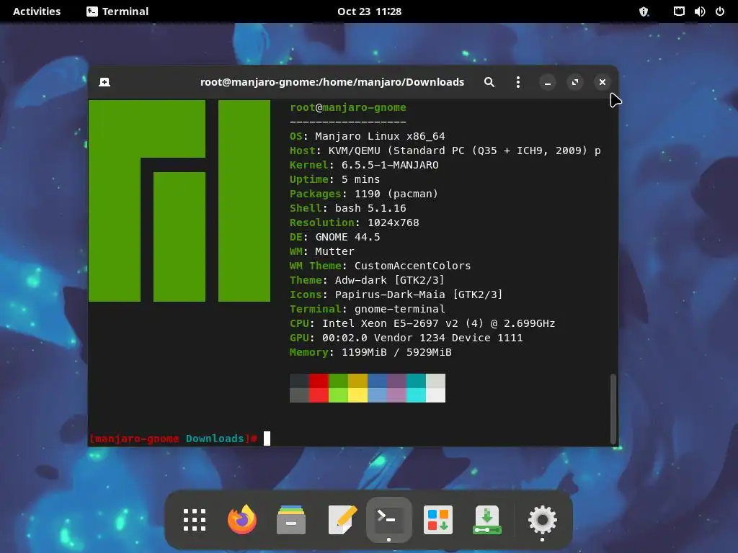Click the terminal vertical scrollbar
The image size is (738, 553).
click(613, 408)
